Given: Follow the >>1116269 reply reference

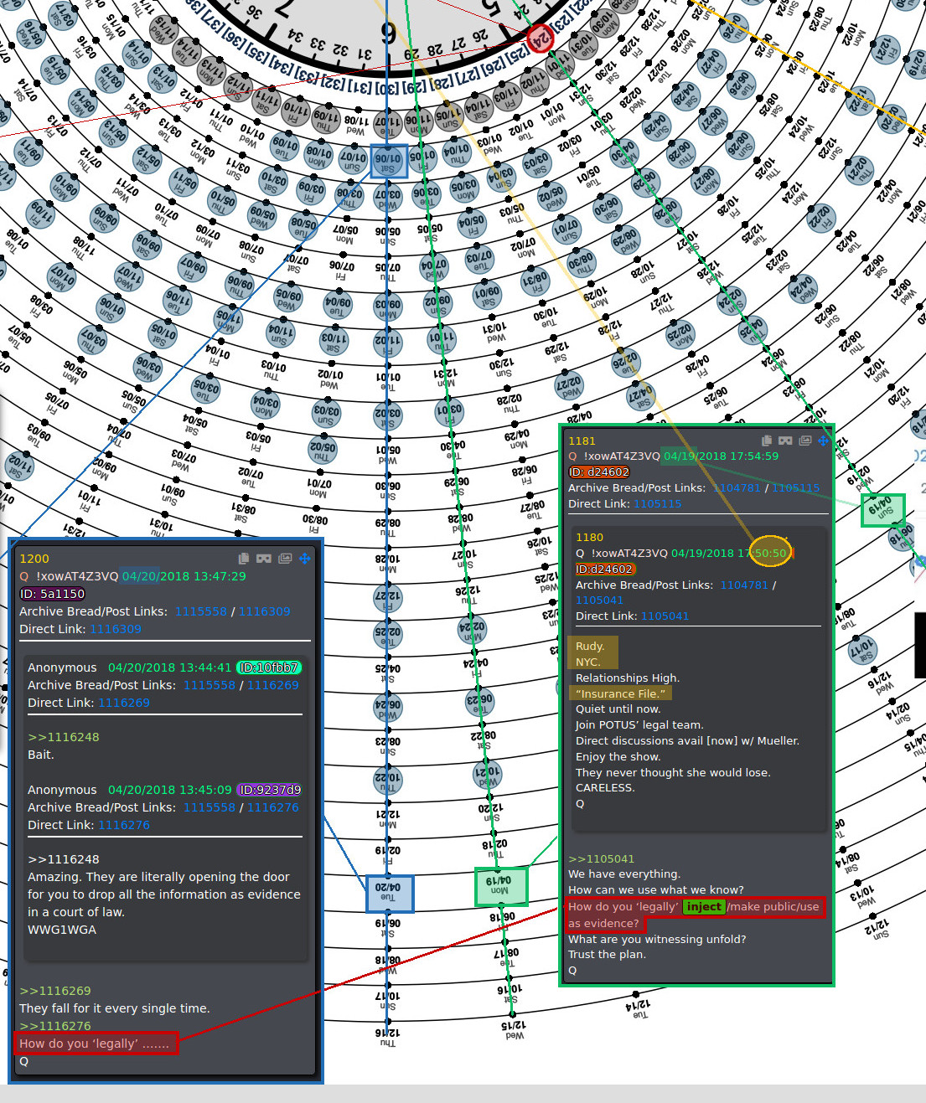Looking at the screenshot, I should (55, 991).
